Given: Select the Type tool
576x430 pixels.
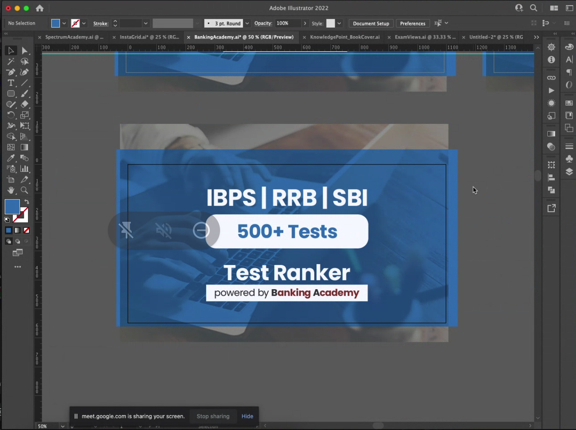Looking at the screenshot, I should (x=11, y=83).
